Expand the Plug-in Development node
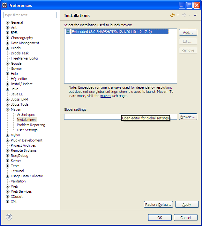Image resolution: width=202 pixels, height=226 pixels. click(7, 140)
